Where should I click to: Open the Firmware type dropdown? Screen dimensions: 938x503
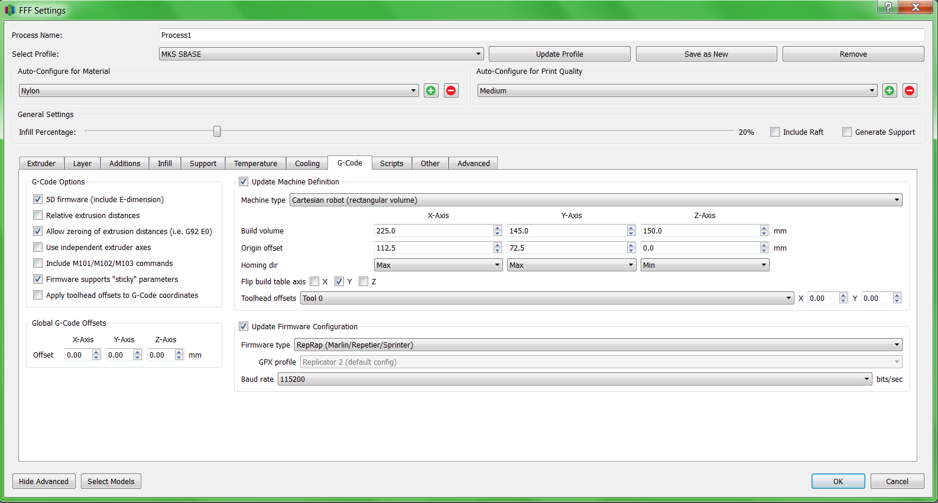coord(598,345)
